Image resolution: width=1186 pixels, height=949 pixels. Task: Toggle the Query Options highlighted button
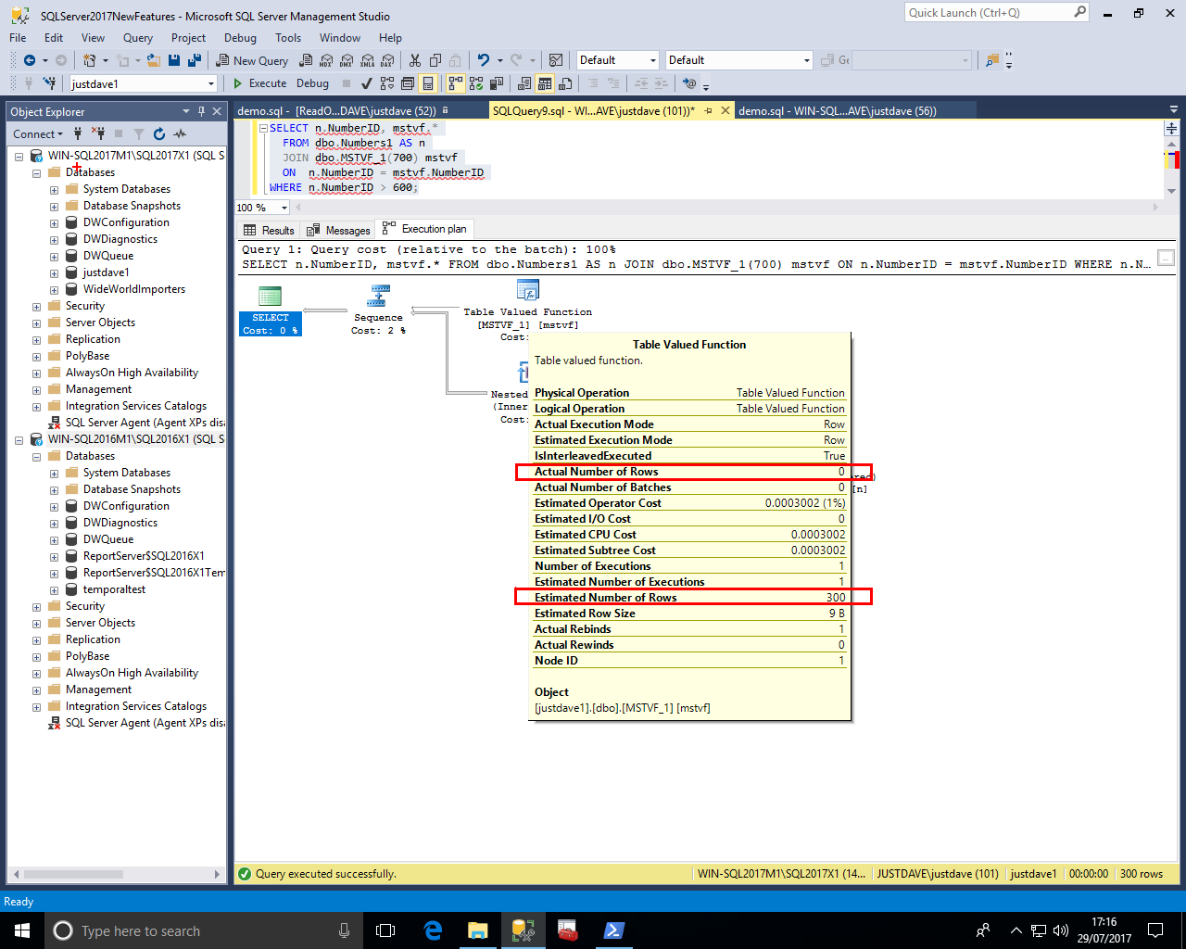(428, 83)
